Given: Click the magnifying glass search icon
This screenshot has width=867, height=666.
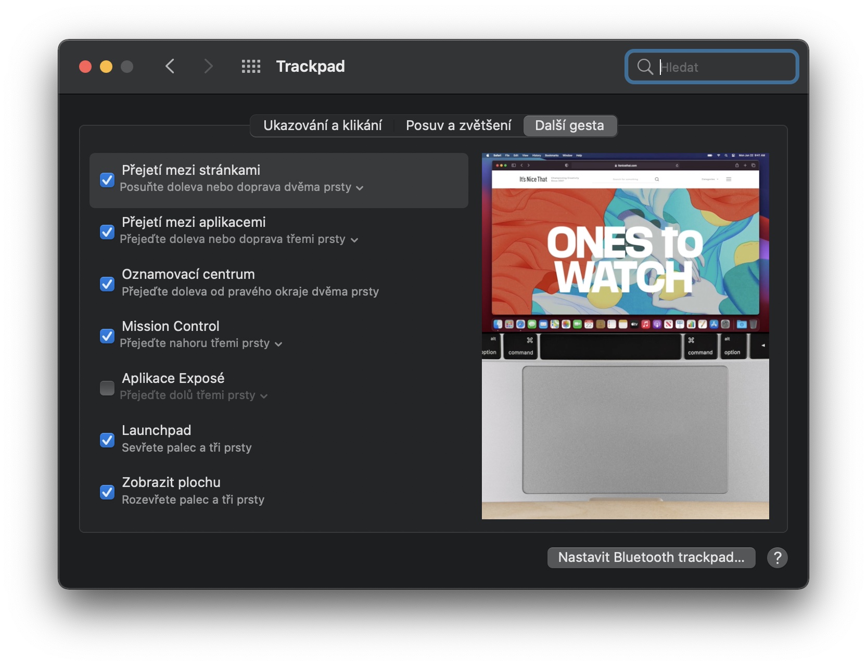Looking at the screenshot, I should (x=645, y=67).
